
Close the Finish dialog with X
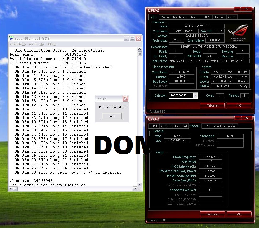125,99
